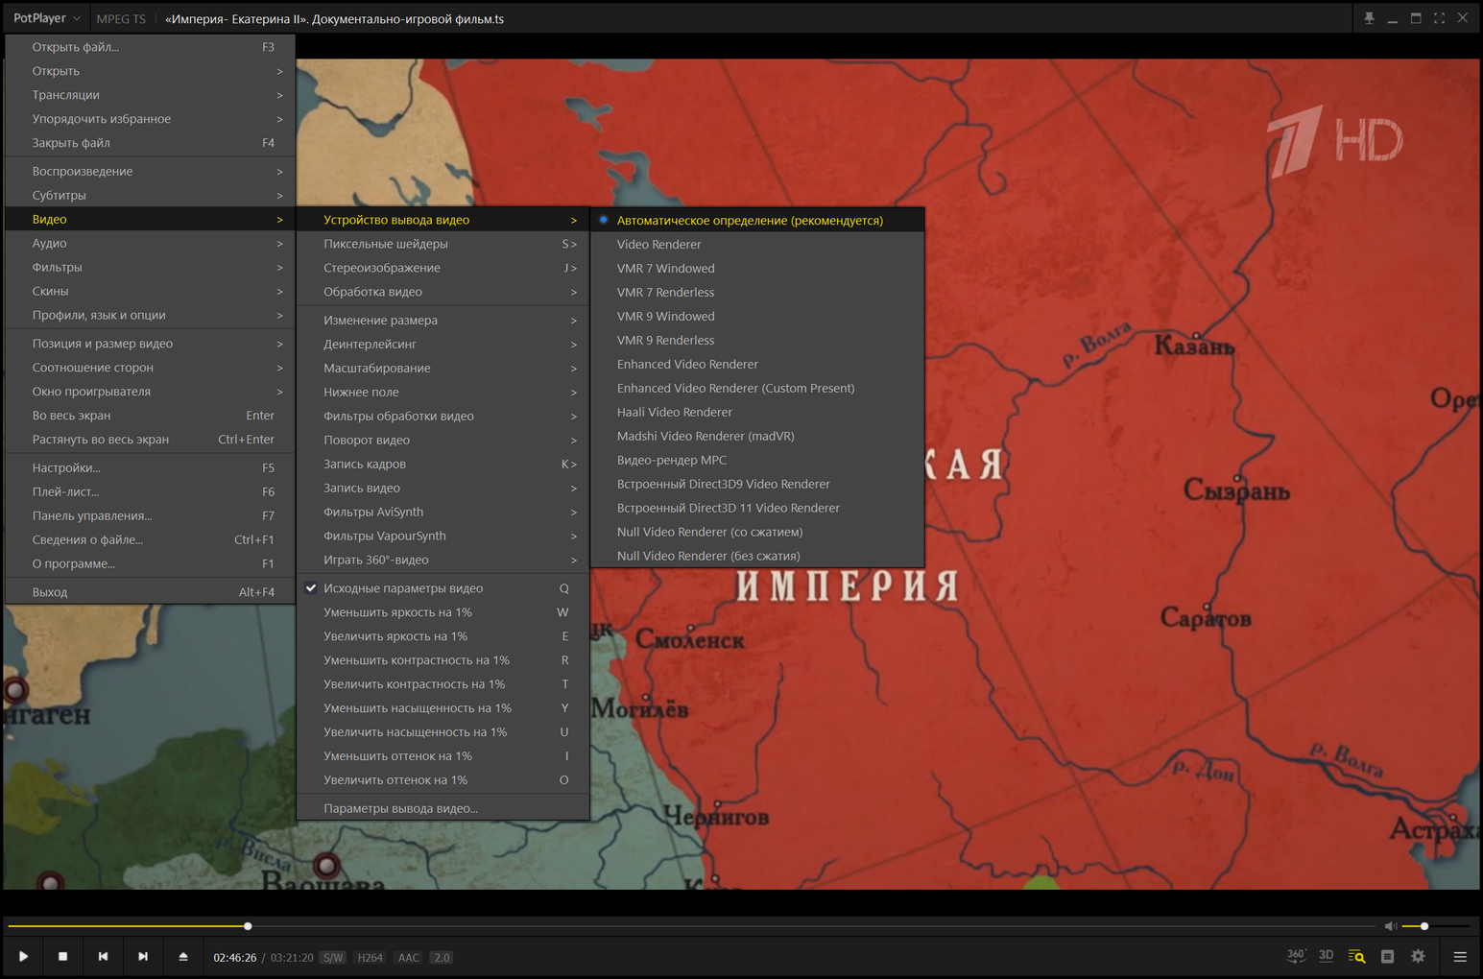1483x979 pixels.
Task: Click Закрыть файл menu item
Action: click(150, 143)
